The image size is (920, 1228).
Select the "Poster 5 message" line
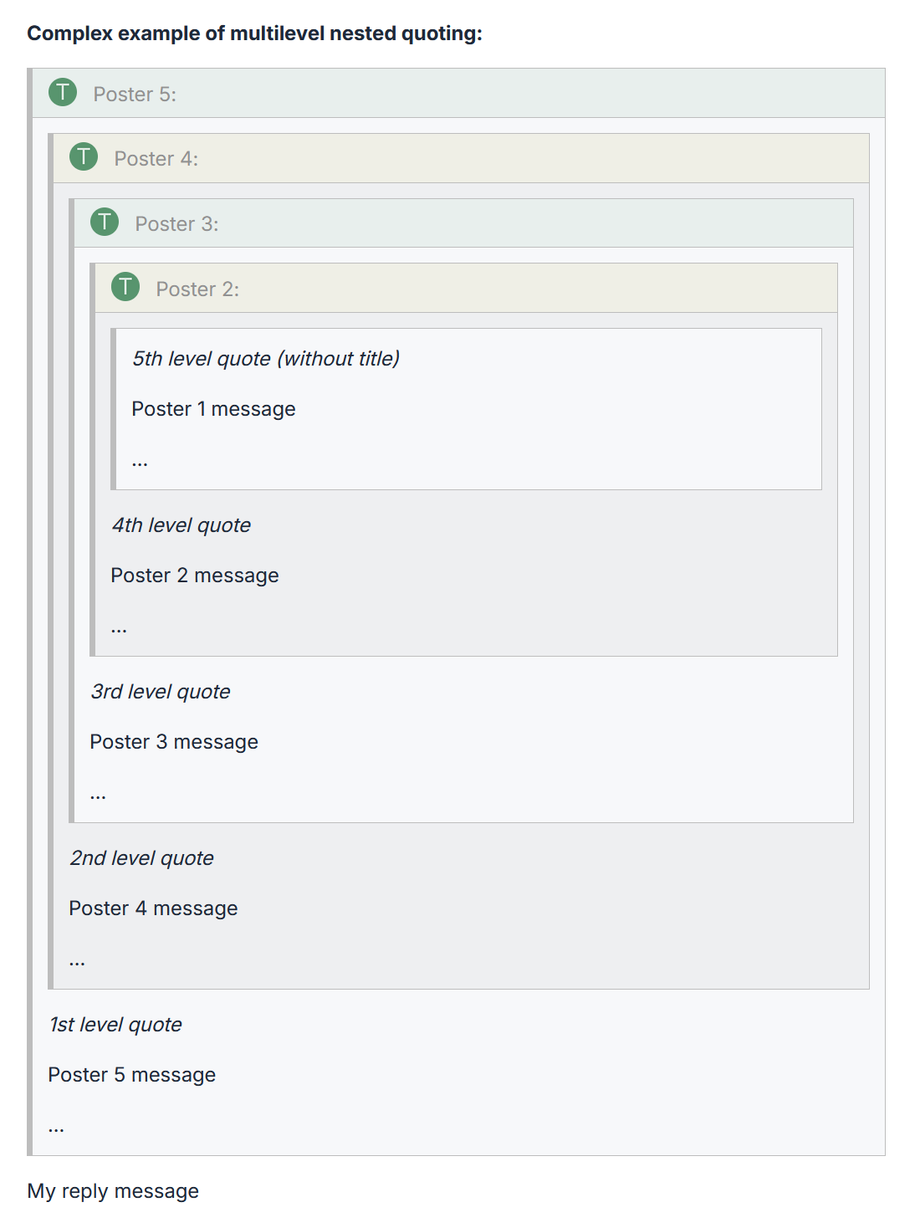click(131, 1075)
